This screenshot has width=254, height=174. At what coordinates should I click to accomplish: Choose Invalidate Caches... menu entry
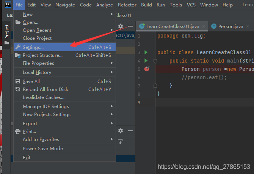(43, 97)
